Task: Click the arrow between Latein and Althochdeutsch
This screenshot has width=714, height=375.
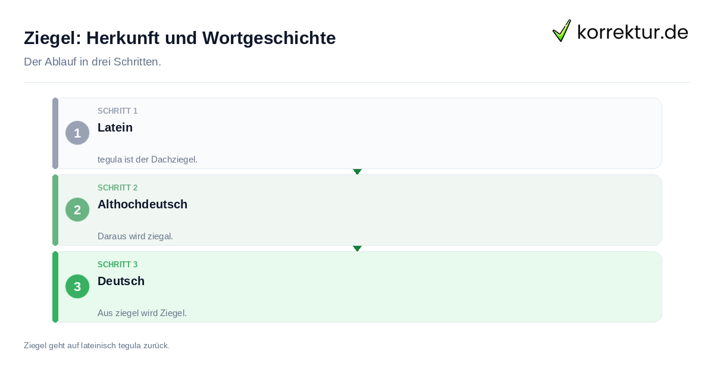Action: pos(357,171)
